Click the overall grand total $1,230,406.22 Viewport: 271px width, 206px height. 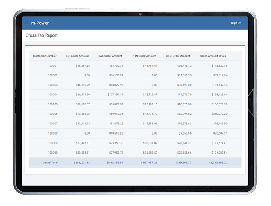[x=218, y=163]
